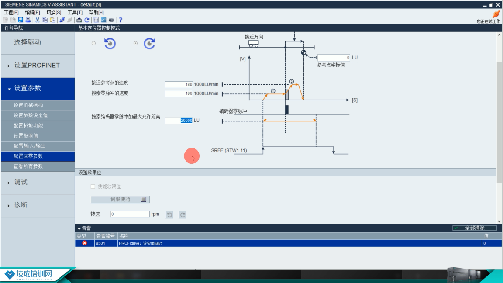Click the online status plug icon
This screenshot has height=283, width=503.
click(496, 14)
